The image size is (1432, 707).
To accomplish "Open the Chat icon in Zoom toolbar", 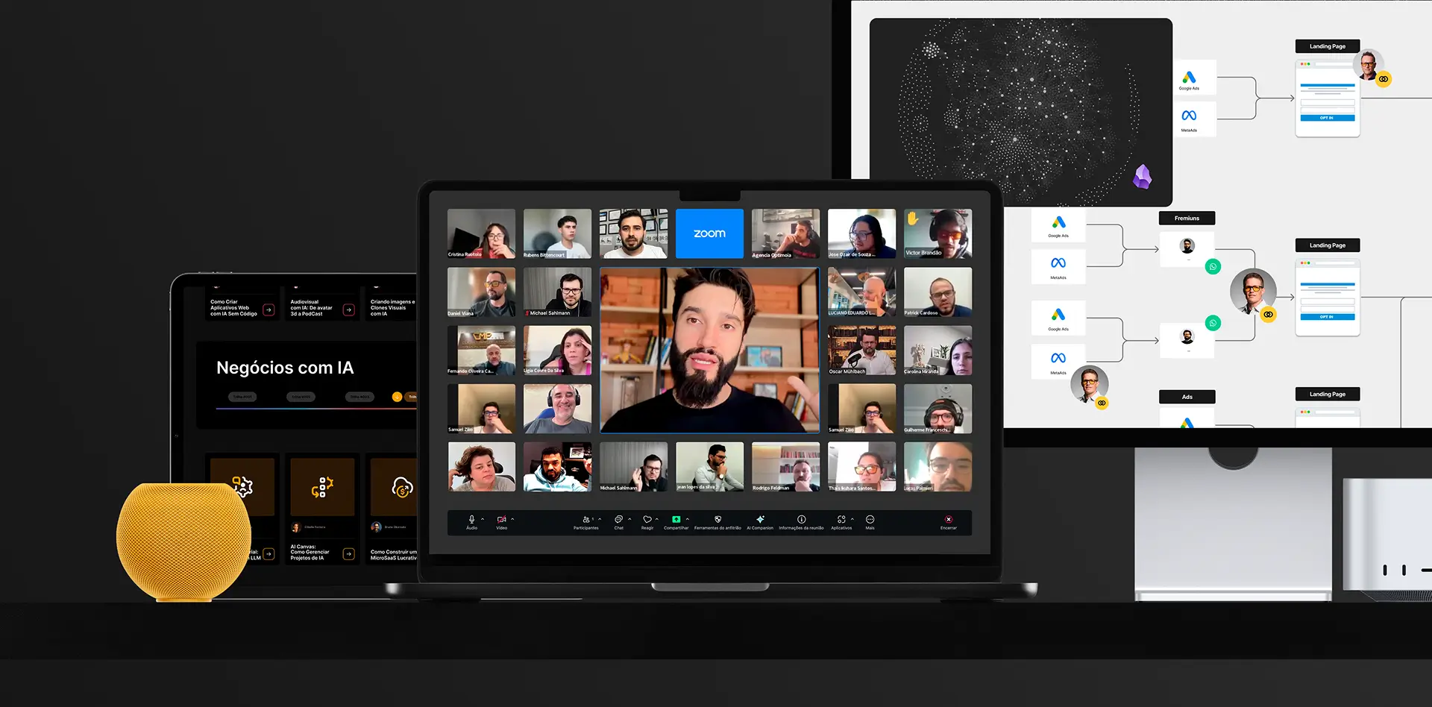I will pos(618,520).
